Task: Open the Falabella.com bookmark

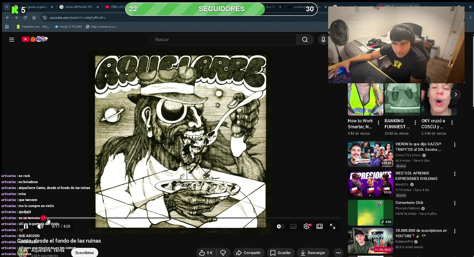Action: (33, 27)
